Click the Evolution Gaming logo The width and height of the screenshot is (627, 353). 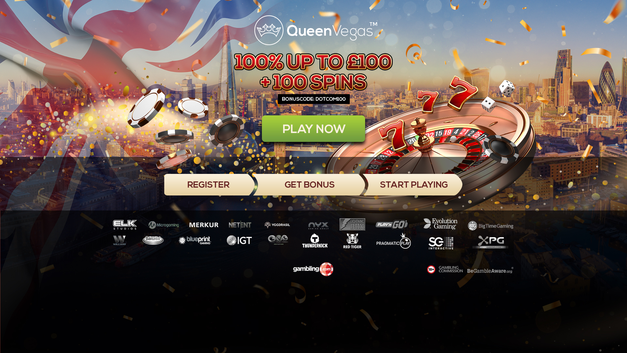coord(441,224)
